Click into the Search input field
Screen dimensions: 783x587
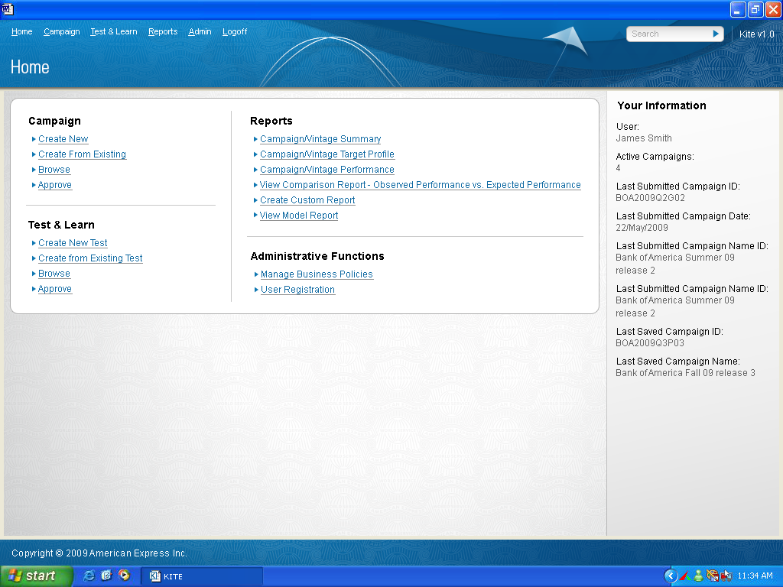point(668,34)
